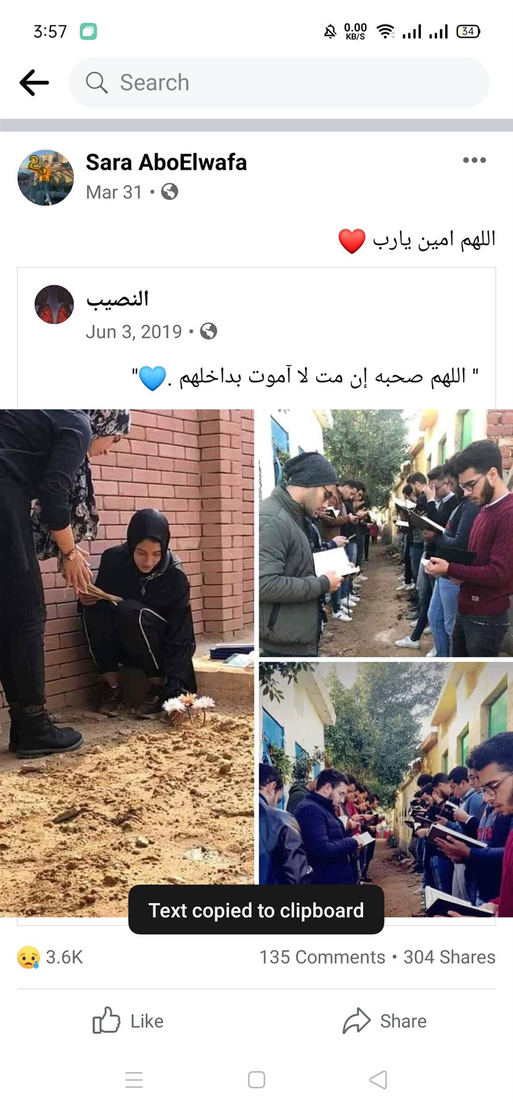Tap the back arrow icon
This screenshot has width=513, height=1111.
pos(34,83)
